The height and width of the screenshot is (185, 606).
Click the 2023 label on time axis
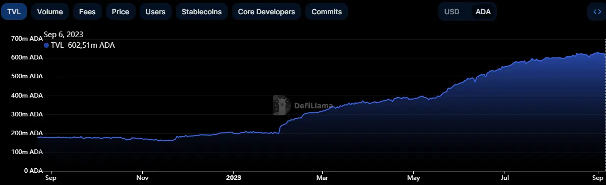click(x=233, y=178)
